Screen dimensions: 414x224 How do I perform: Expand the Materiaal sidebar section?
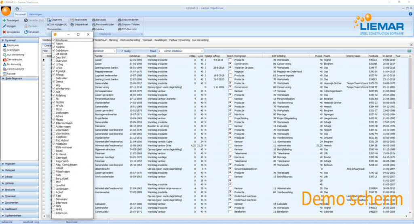coord(19,170)
